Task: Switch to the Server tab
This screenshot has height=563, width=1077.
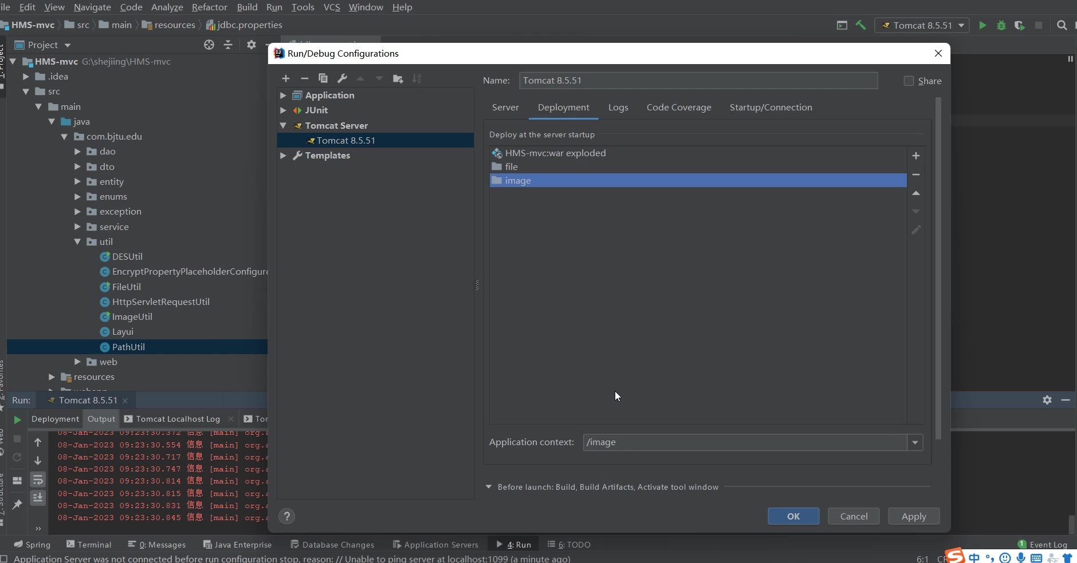Action: [505, 108]
